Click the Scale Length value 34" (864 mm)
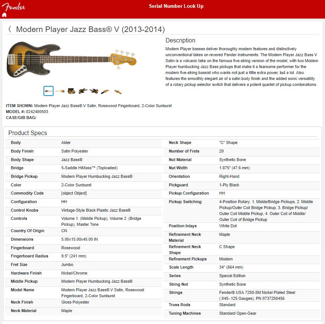 pyautogui.click(x=231, y=267)
